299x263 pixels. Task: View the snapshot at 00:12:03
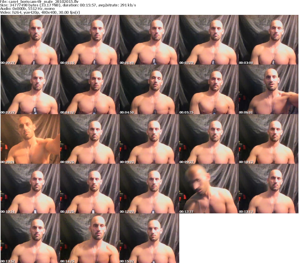point(149,189)
